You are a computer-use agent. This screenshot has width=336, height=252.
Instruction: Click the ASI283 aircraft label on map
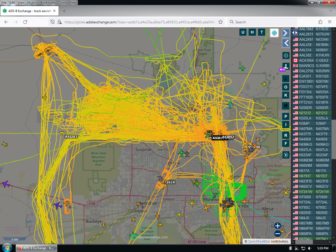[71, 137]
